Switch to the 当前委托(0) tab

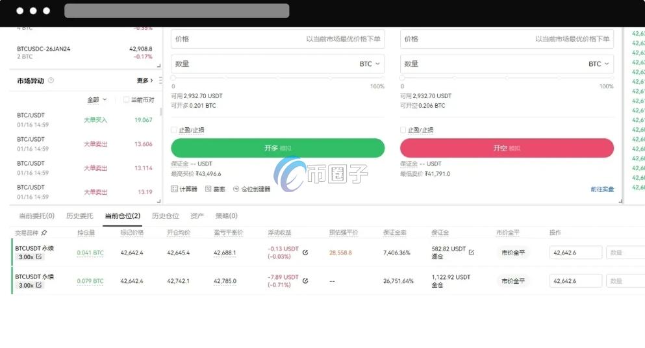coord(36,216)
